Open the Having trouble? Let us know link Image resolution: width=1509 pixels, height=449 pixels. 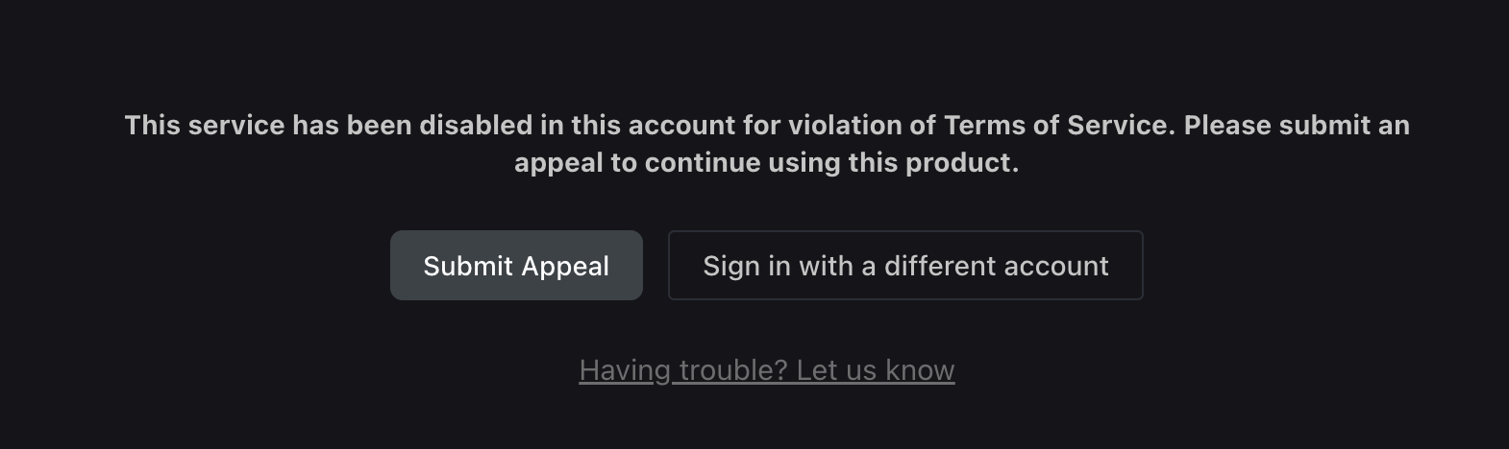tap(766, 370)
